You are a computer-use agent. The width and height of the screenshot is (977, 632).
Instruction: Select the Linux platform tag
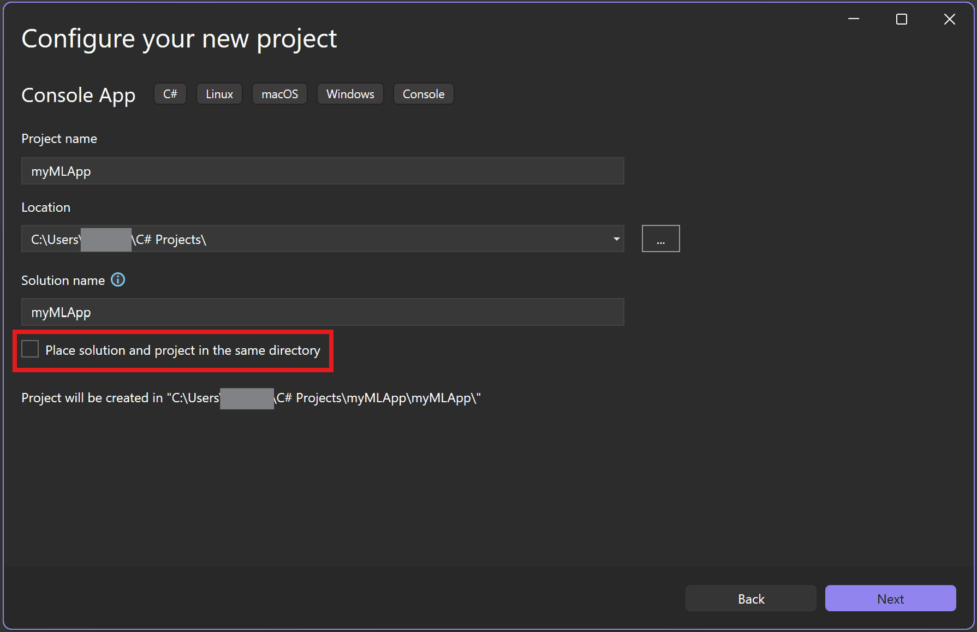(219, 93)
